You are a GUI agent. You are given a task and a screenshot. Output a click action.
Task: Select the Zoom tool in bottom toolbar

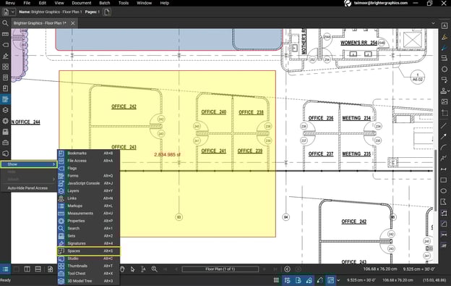tap(155, 269)
